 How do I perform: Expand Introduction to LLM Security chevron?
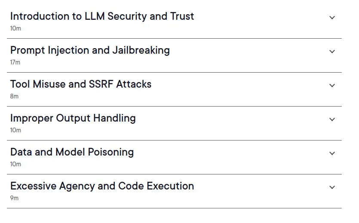(x=332, y=18)
